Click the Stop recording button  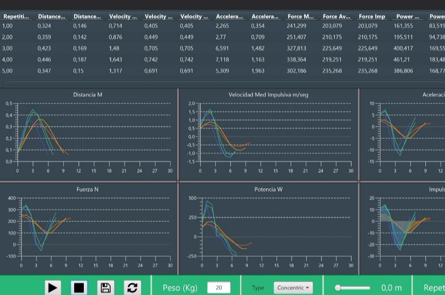pos(79,287)
